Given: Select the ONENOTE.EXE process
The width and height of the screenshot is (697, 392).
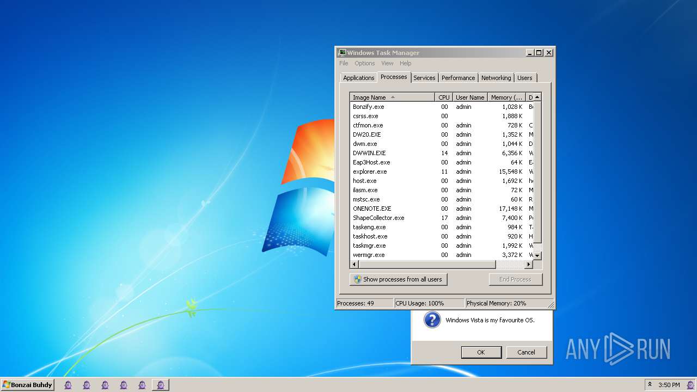Looking at the screenshot, I should click(442, 209).
